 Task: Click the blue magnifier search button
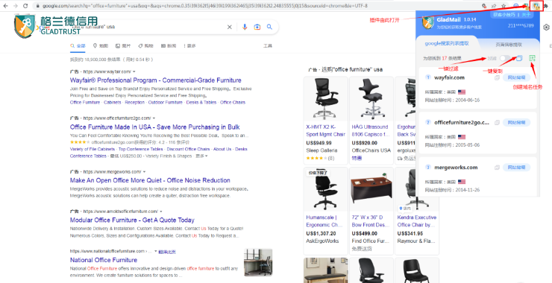pos(269,27)
